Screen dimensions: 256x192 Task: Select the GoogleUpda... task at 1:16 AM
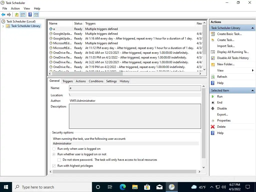[x=125, y=38]
